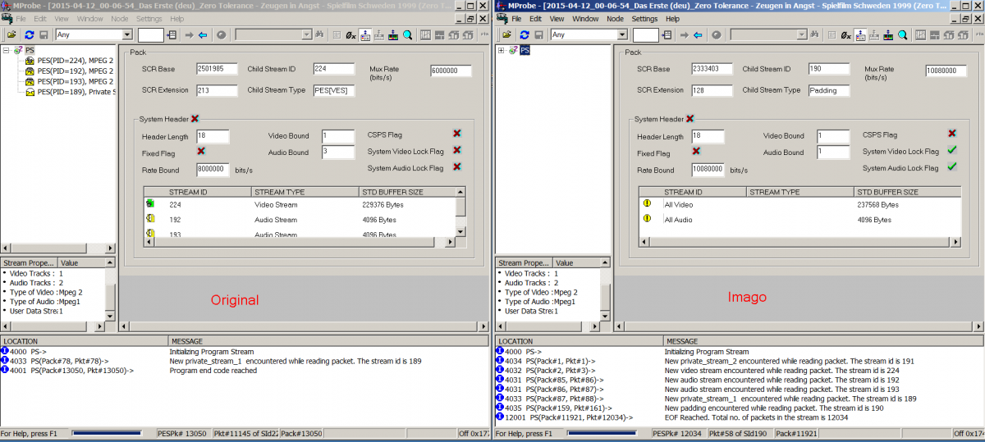Toggle System Video Lock Flag checkmark in Imago window
The width and height of the screenshot is (985, 442).
coord(951,151)
